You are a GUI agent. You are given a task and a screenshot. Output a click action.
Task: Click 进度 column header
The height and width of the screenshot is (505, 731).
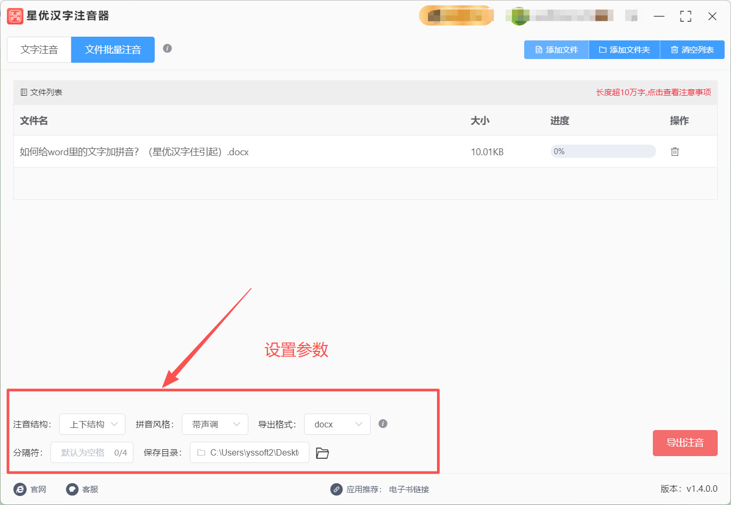pyautogui.click(x=560, y=121)
